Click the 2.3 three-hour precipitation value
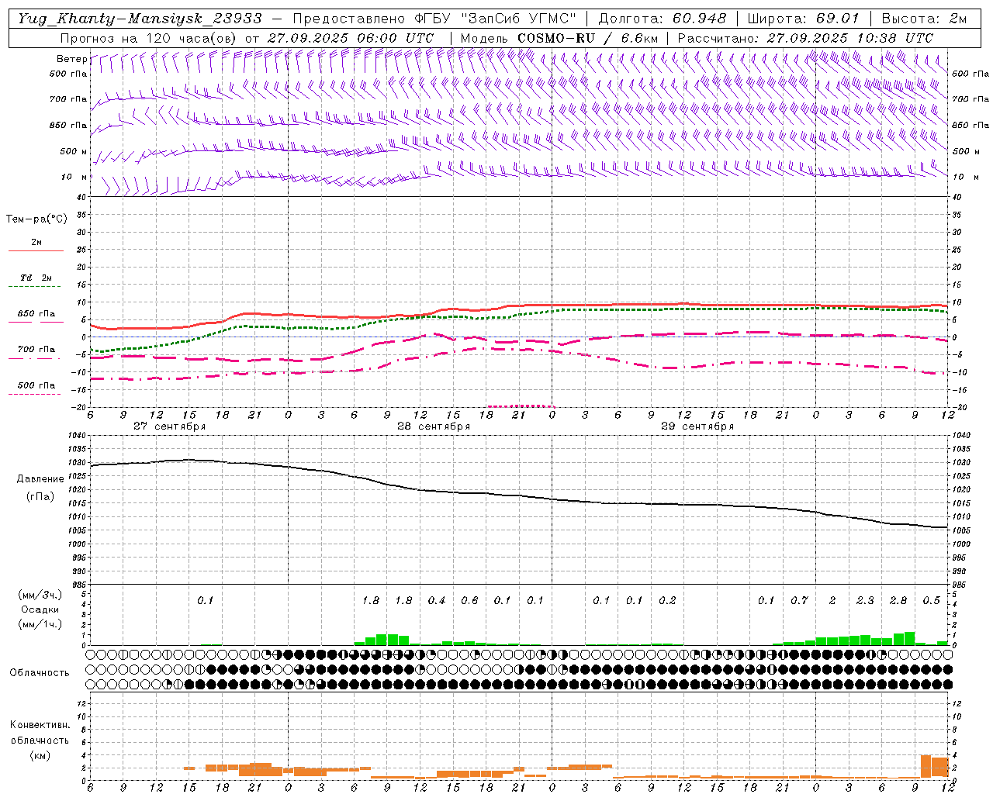993x794 pixels. (865, 601)
